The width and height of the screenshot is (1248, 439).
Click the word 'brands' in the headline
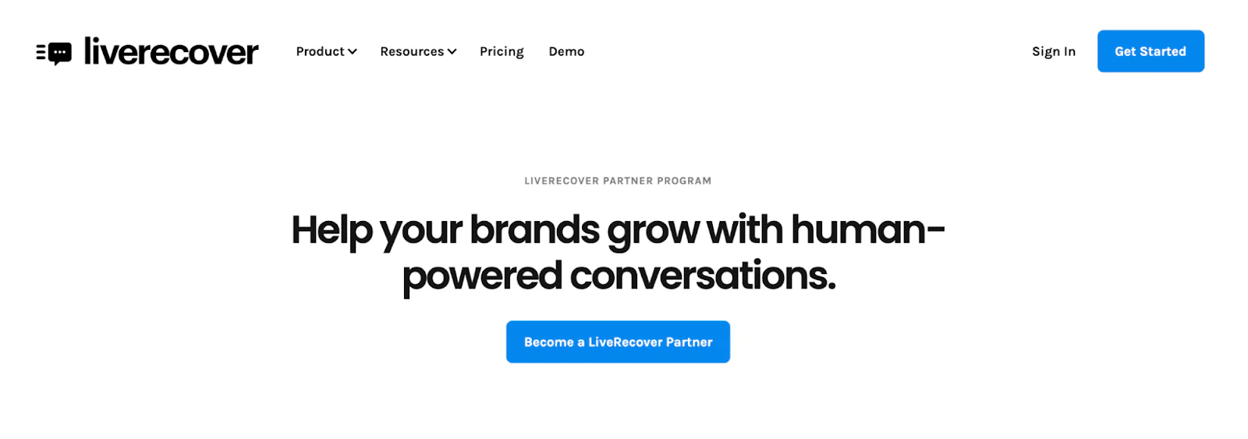click(534, 230)
